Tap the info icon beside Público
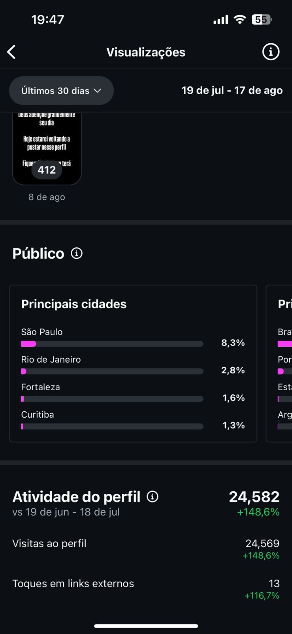This screenshot has width=292, height=634. pos(77,253)
